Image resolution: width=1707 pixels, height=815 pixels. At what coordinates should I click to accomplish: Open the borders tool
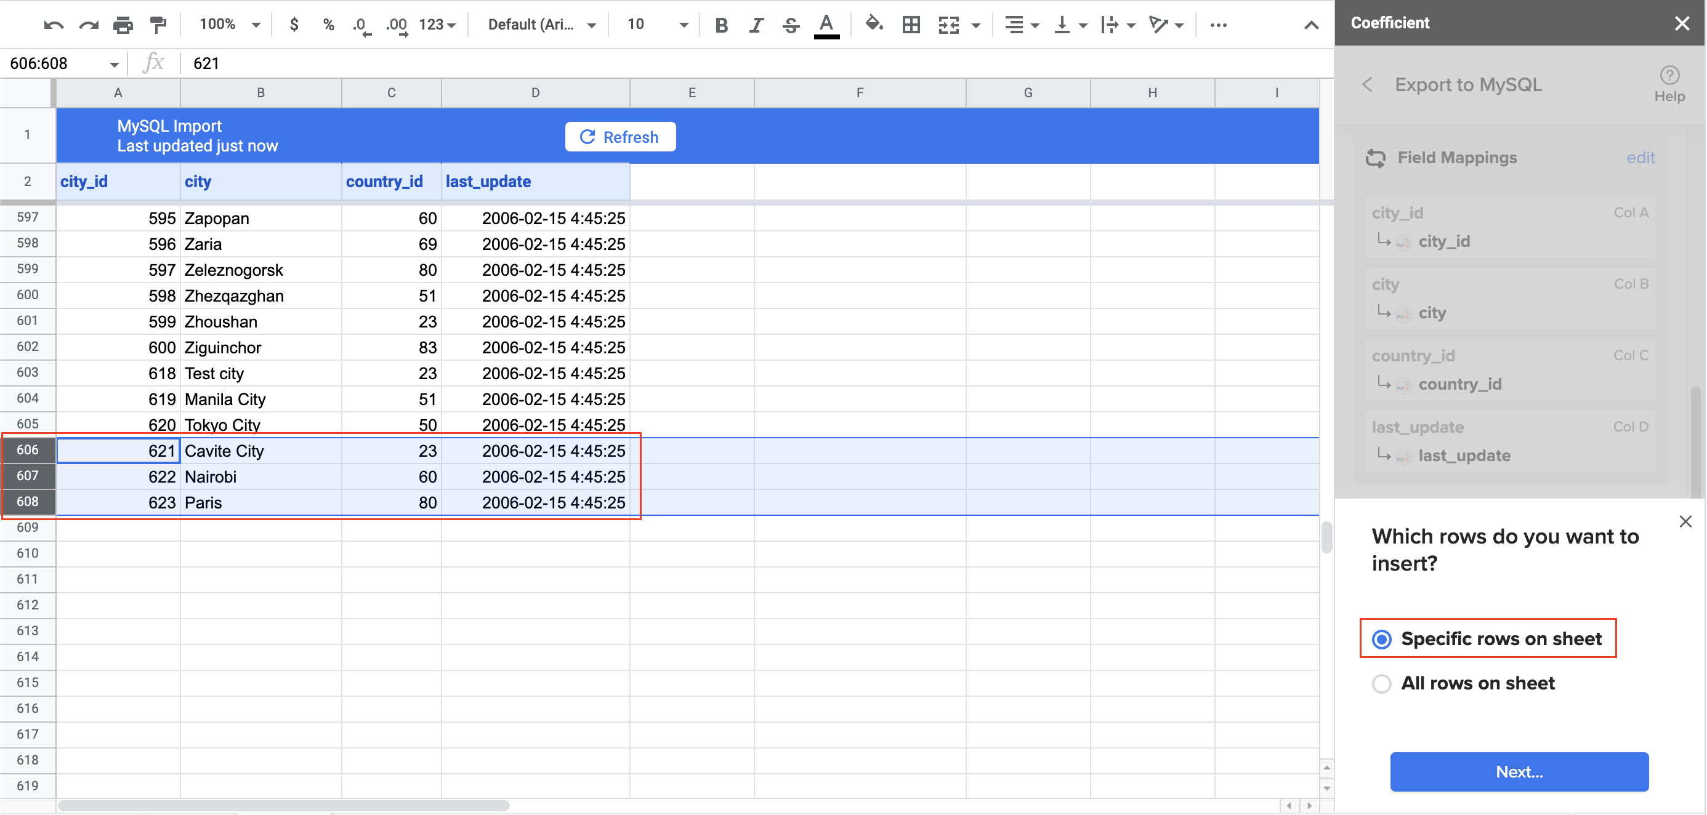pos(911,25)
